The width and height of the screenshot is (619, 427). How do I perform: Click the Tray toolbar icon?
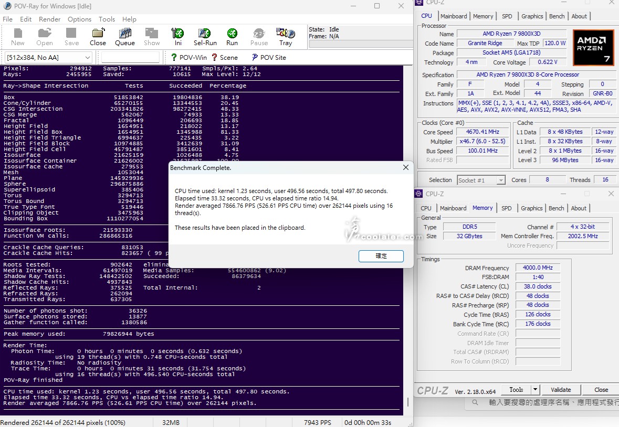tap(286, 37)
